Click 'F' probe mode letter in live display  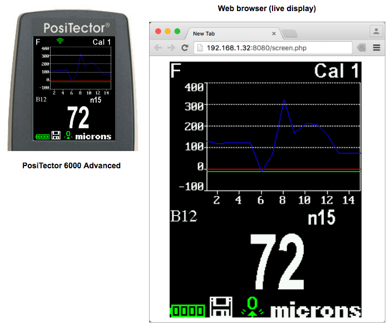tap(176, 71)
